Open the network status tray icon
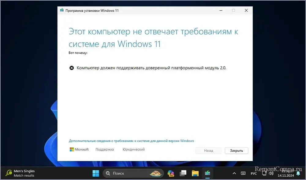 264,173
